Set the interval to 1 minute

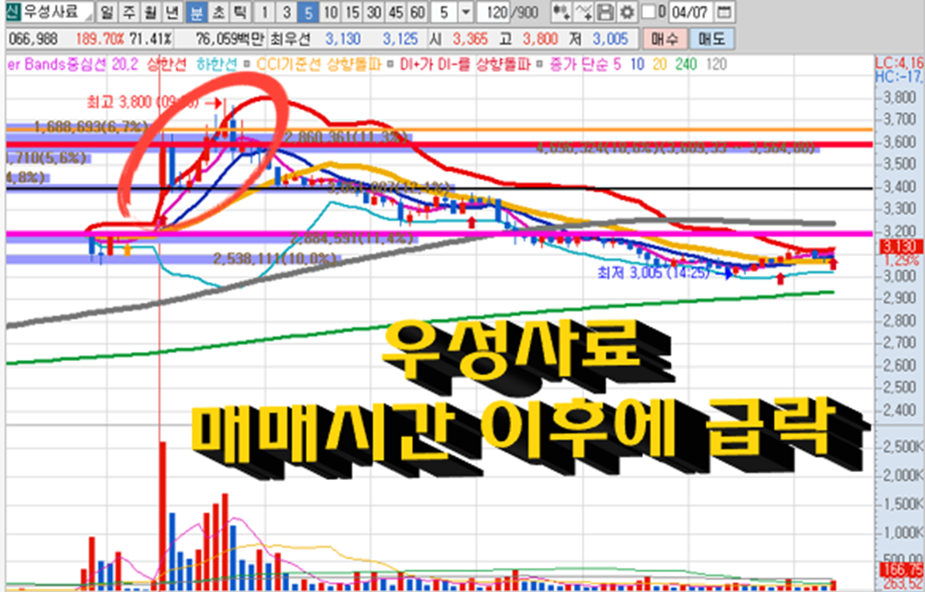265,12
